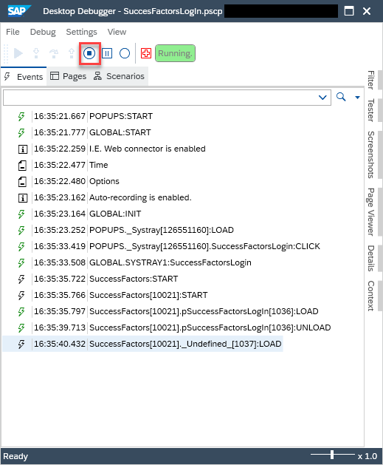
Task: Open the Page Viewer side panel
Action: (371, 211)
